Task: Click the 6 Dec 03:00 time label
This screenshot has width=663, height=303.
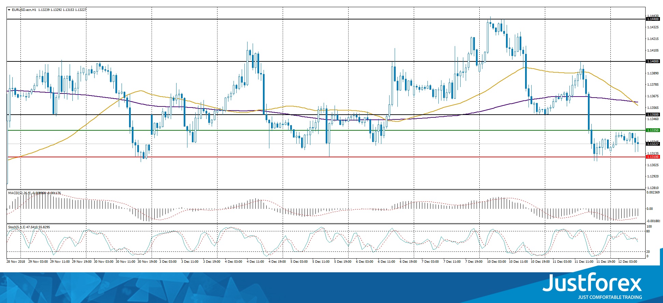Action: (365, 262)
